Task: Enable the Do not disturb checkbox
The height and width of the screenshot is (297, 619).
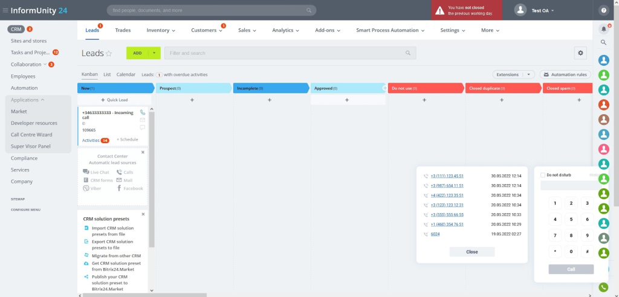Action: [x=543, y=174]
